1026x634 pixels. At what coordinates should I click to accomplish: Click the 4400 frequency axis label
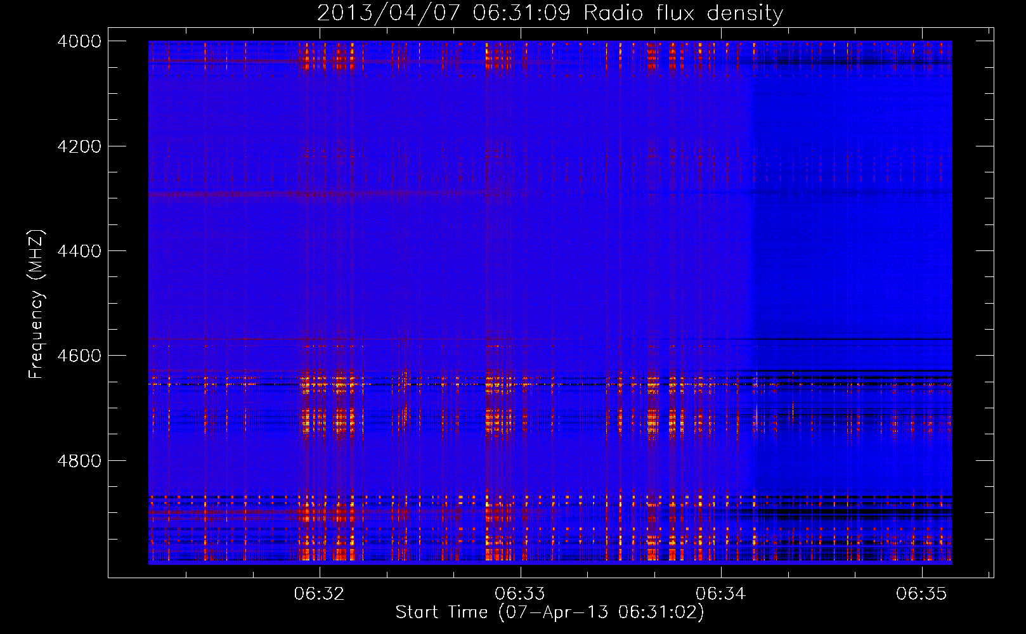[79, 251]
